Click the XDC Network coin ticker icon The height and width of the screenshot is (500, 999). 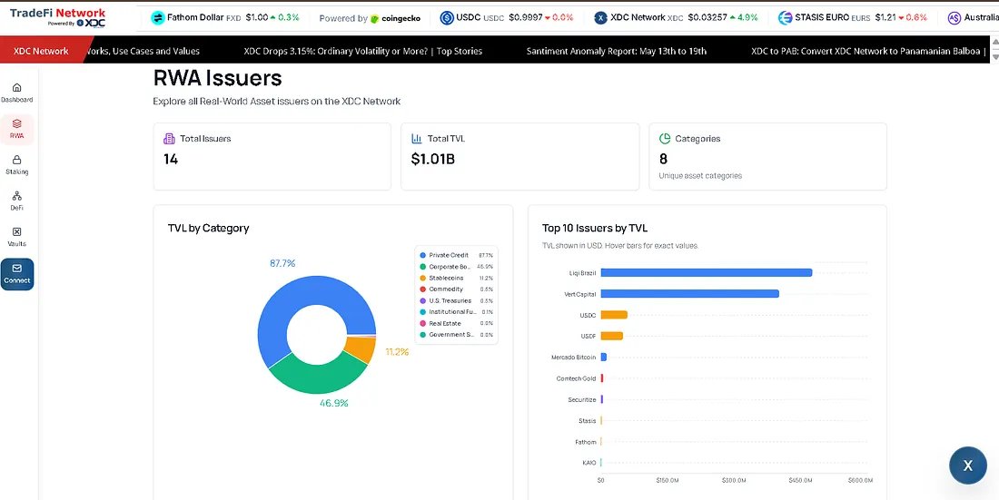click(600, 18)
